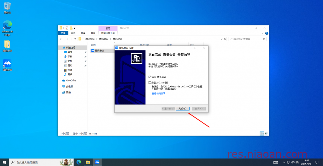
Task: Open 图片 in the navigation pane
Action: point(70,66)
